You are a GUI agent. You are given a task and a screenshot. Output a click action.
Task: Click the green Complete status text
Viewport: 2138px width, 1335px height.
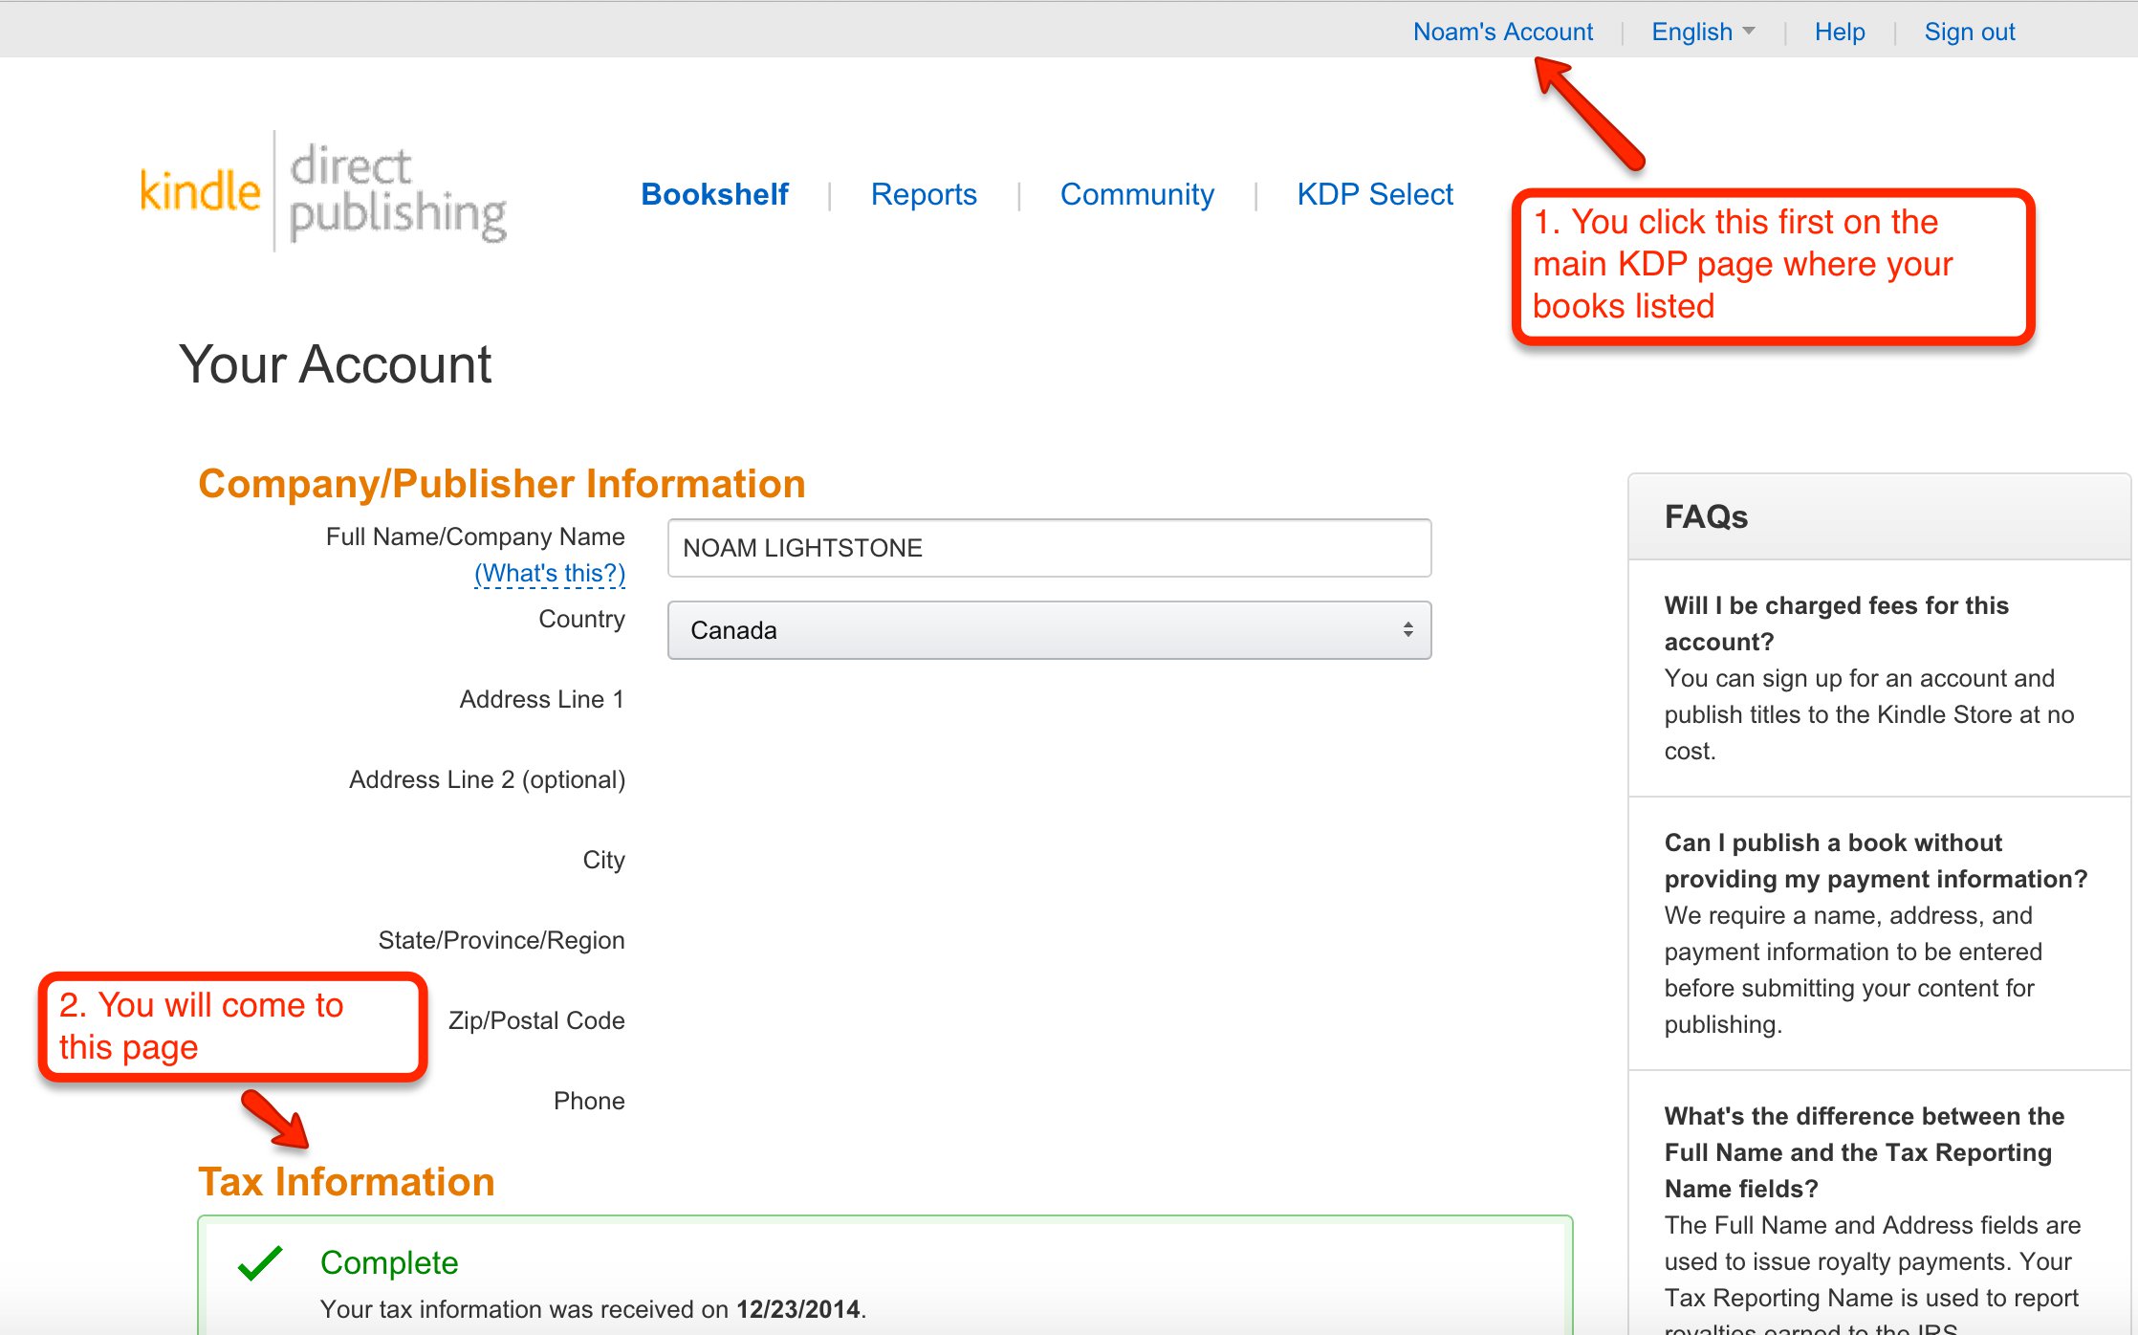click(389, 1262)
